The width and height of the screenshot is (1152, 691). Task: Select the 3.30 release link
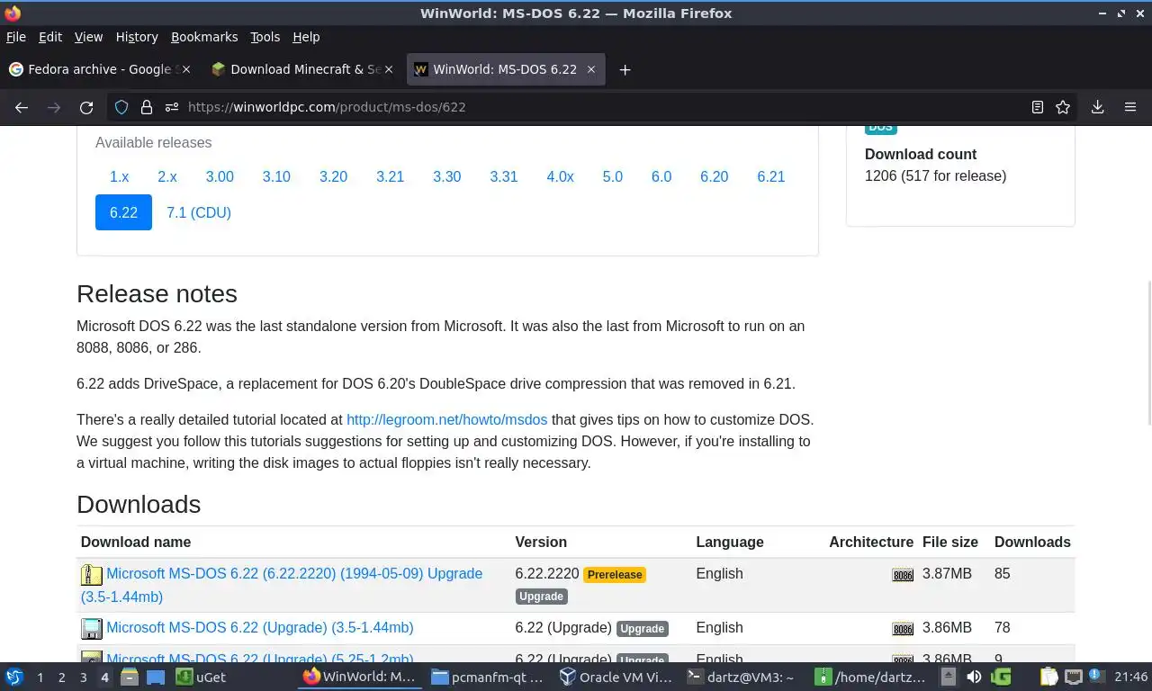[446, 176]
